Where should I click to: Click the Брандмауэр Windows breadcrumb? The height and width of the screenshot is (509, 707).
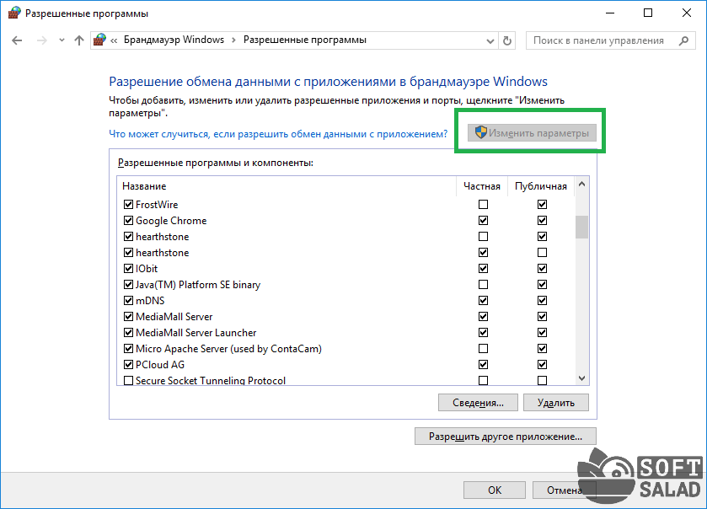174,40
